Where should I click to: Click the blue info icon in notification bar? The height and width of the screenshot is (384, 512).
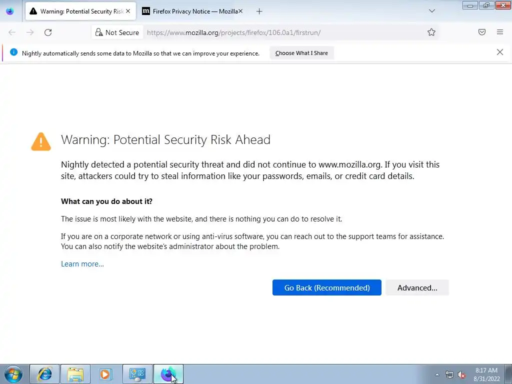click(x=13, y=52)
